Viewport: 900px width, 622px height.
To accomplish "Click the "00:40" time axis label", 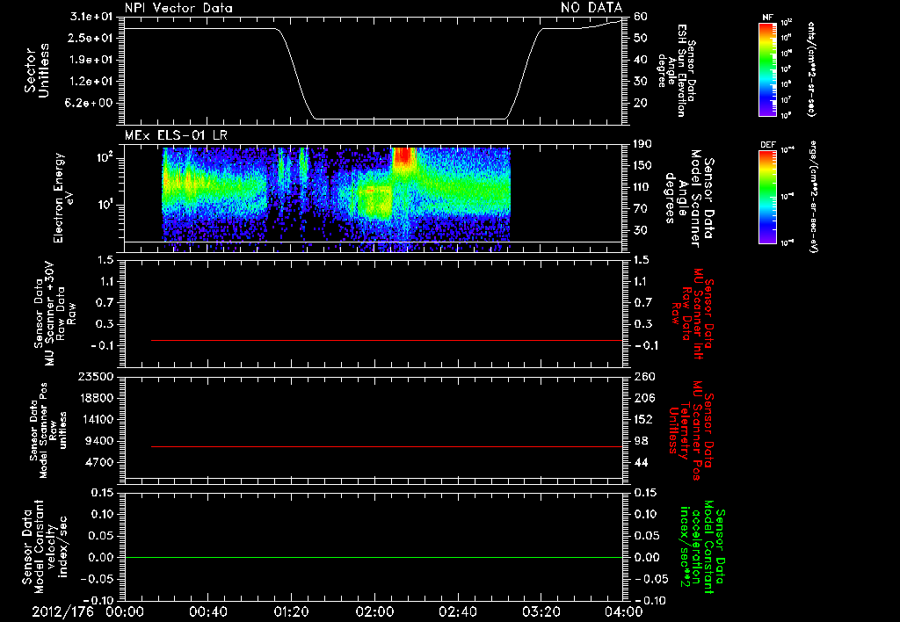I will click(x=207, y=611).
